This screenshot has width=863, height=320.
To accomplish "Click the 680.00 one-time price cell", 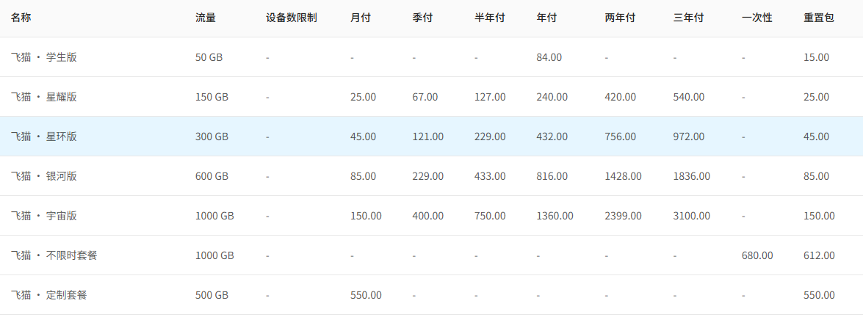I will 757,255.
